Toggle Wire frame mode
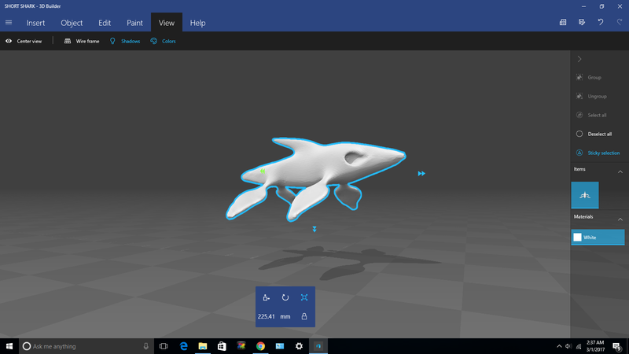Screen dimensions: 629x354 point(82,41)
